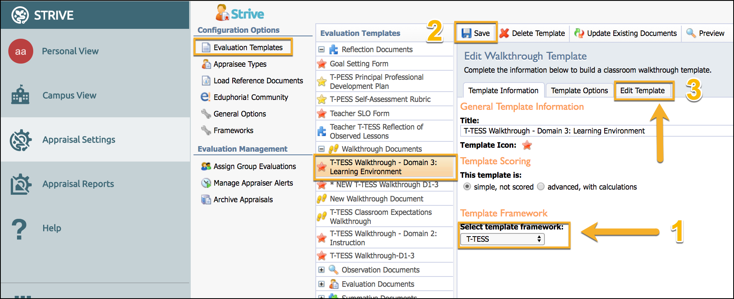Expand the Evaluation Documents group
734x299 pixels.
321,284
